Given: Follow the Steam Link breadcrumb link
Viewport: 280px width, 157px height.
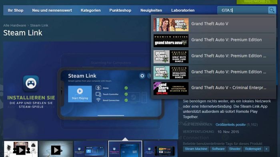Looking at the screenshot, I should tap(39, 25).
